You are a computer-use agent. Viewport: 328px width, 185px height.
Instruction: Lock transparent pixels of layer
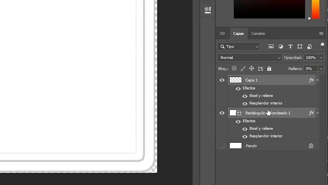coord(234,68)
